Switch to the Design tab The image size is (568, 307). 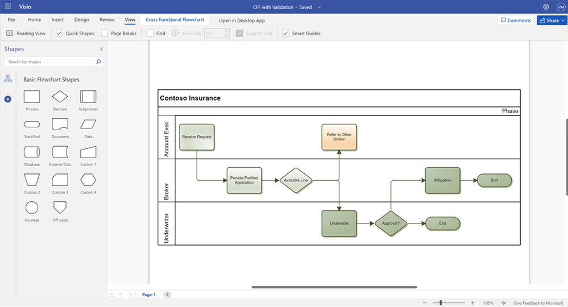81,20
